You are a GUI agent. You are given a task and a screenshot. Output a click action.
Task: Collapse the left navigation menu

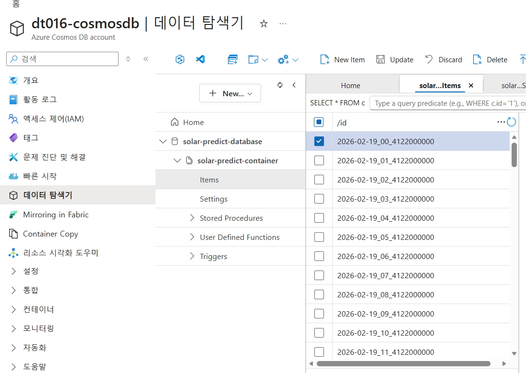coord(145,59)
